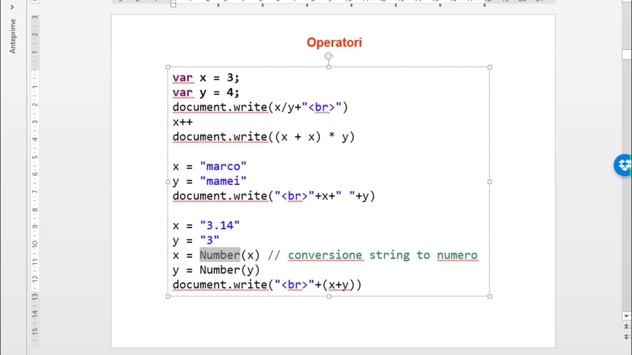Click the line "var x = 3;"
The height and width of the screenshot is (355, 632).
tap(206, 78)
